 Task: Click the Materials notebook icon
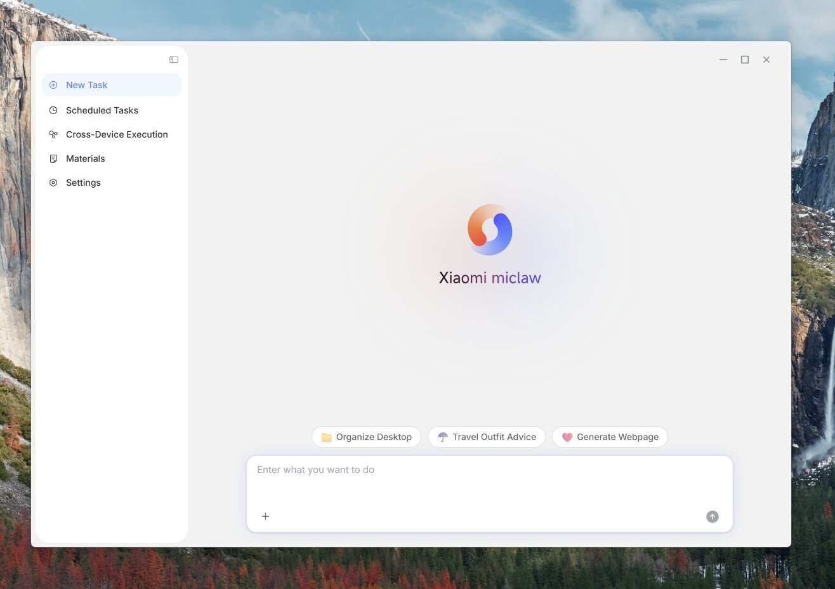(53, 158)
